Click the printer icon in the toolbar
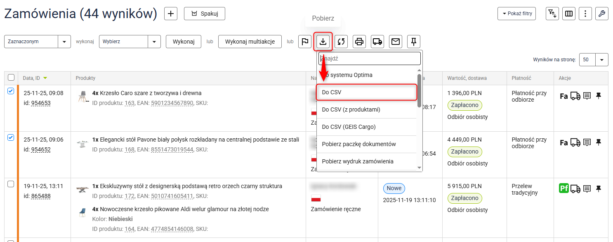 359,42
